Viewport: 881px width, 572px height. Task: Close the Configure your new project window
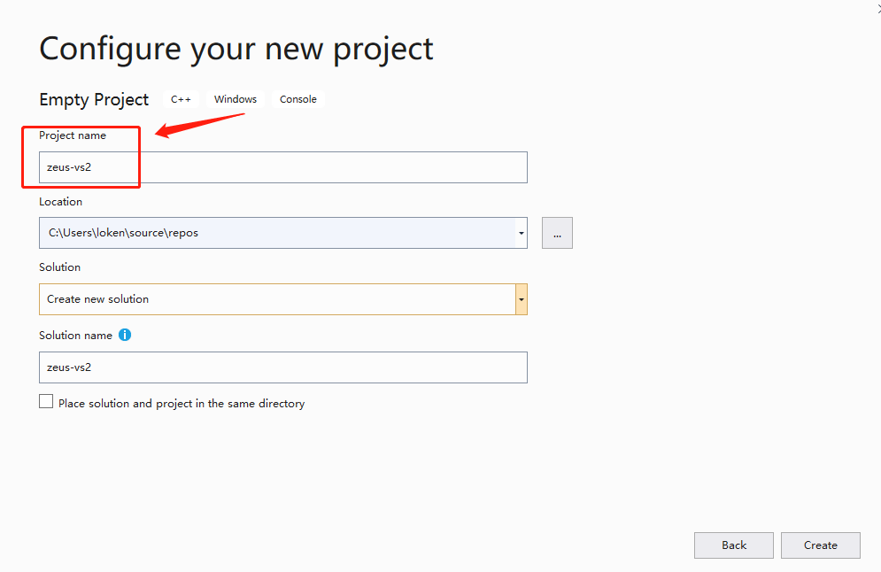click(x=877, y=7)
